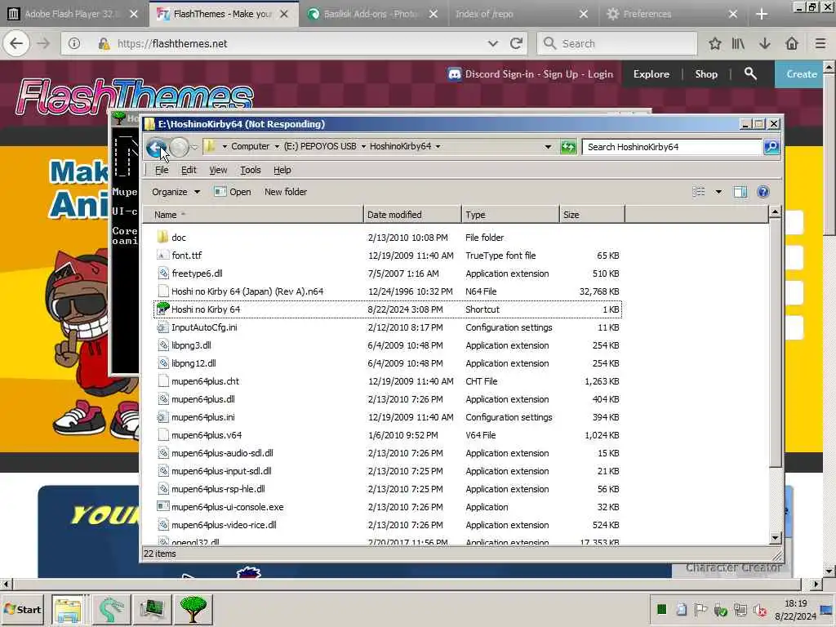Sort files by Date modified column
This screenshot has width=836, height=627.
pos(412,215)
